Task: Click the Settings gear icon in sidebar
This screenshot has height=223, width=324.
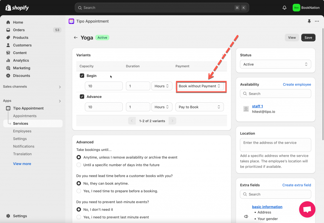Action: (8, 216)
